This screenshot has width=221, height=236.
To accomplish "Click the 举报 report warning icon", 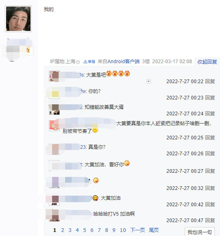I will (89, 62).
